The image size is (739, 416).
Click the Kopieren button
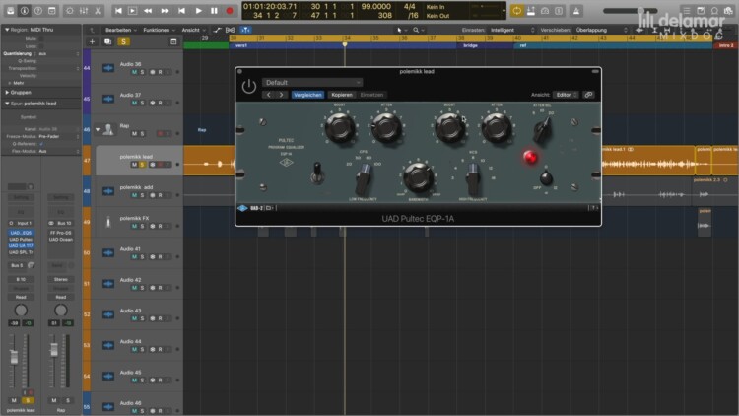pyautogui.click(x=342, y=95)
